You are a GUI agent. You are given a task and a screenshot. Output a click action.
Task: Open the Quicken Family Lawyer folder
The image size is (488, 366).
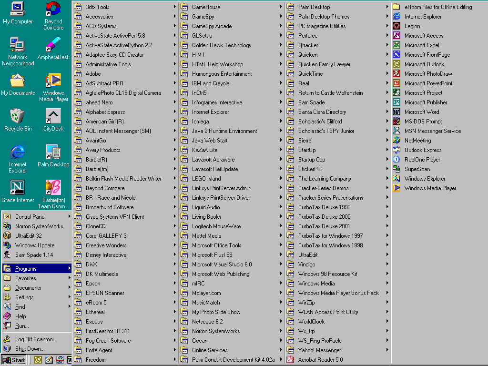[338, 64]
